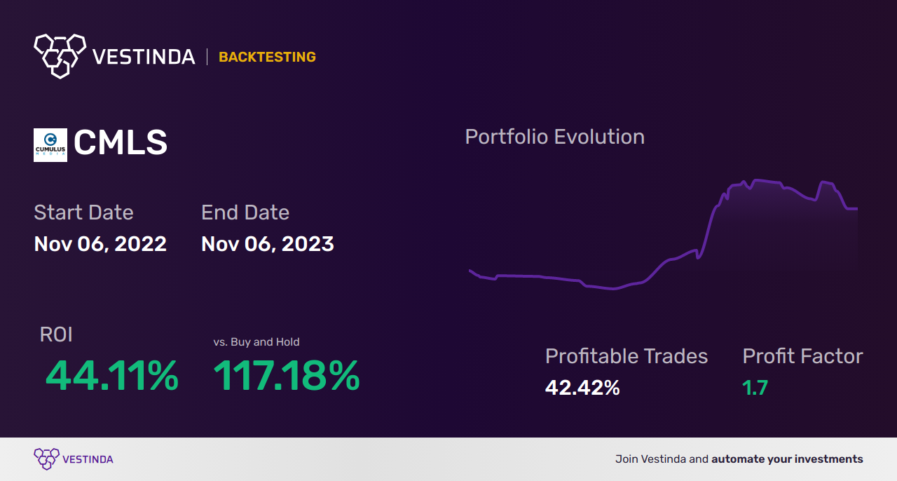
Task: Select the Nov 06, 2023 end date value
Action: (x=268, y=244)
